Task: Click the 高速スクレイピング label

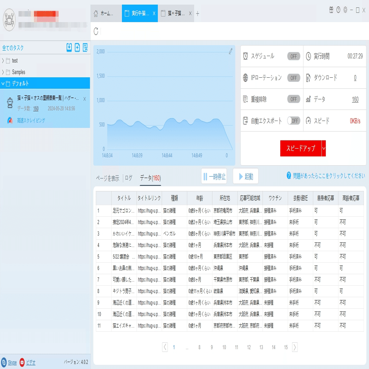Action: coord(31,121)
